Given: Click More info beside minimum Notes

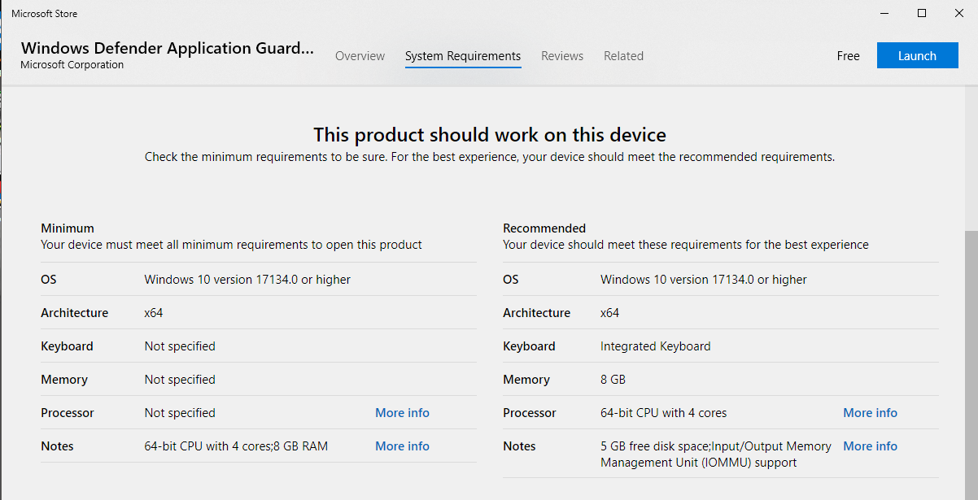Looking at the screenshot, I should (402, 446).
